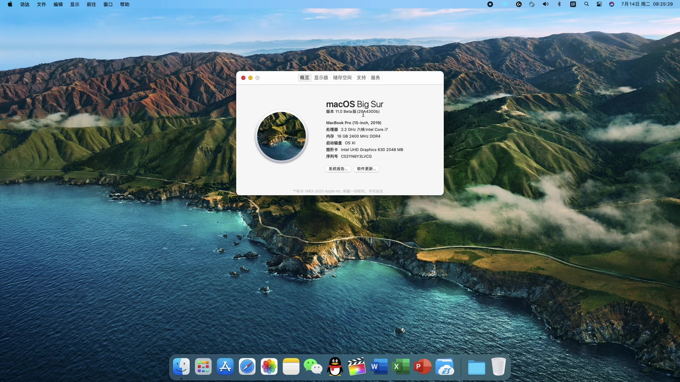The image size is (680, 382).
Task: Open the 编辑 menu
Action: tap(58, 4)
